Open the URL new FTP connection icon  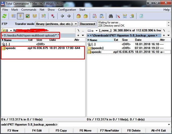coord(102,16)
